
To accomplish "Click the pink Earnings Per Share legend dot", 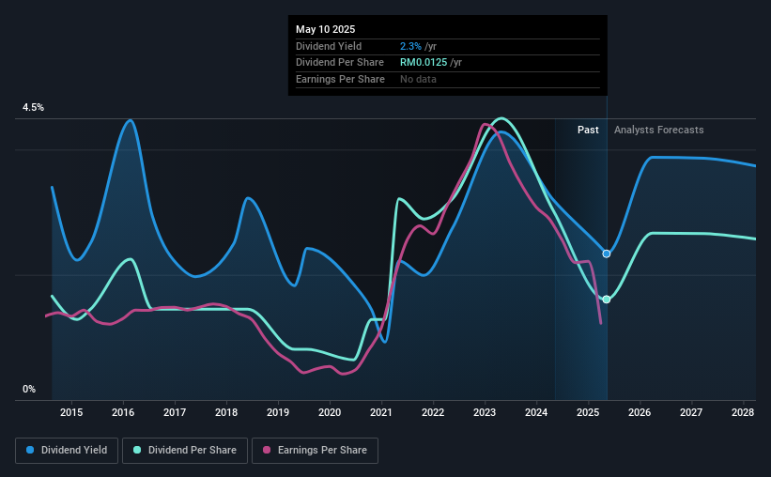I will point(267,450).
